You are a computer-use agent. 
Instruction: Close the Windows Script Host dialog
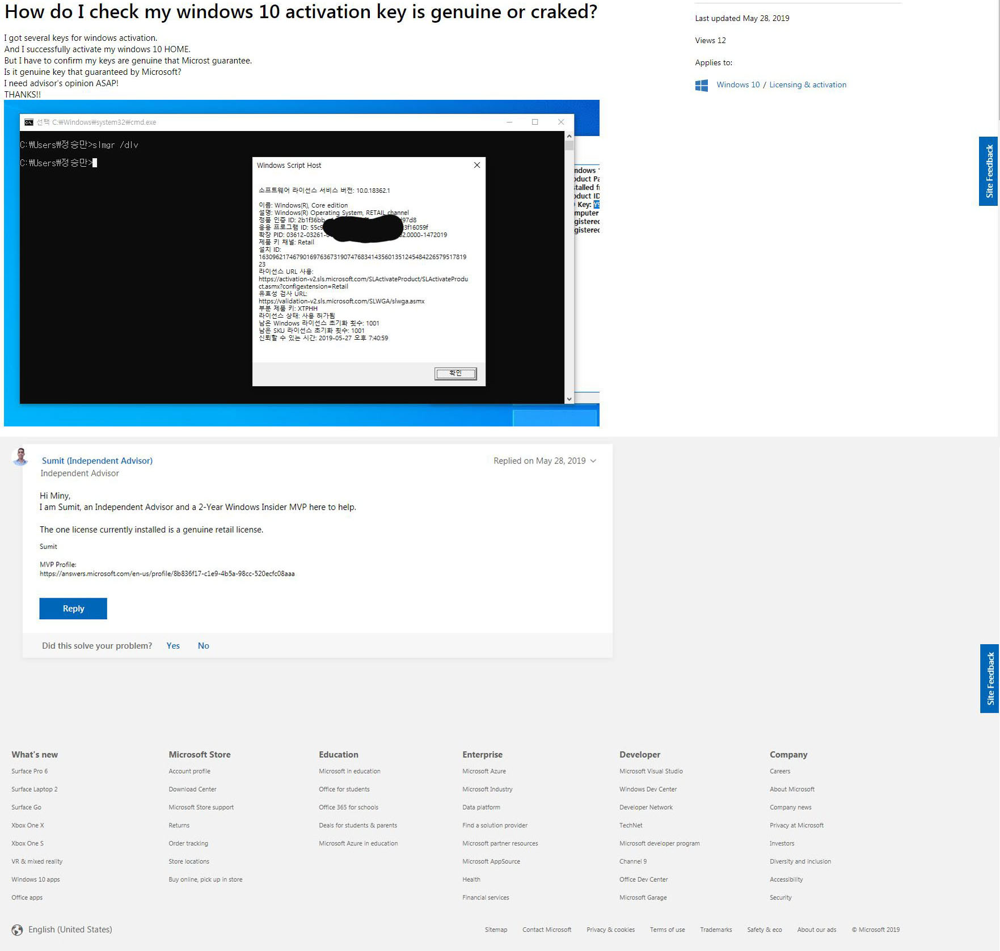pos(477,165)
